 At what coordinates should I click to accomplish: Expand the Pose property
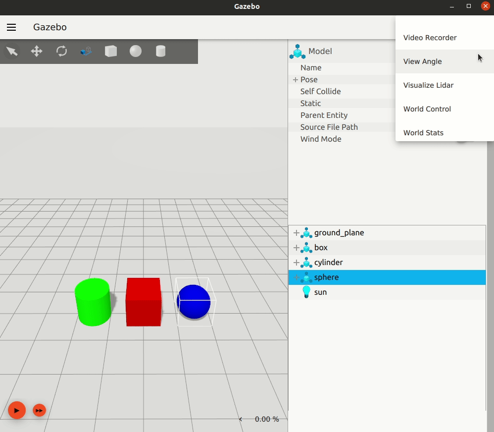295,80
